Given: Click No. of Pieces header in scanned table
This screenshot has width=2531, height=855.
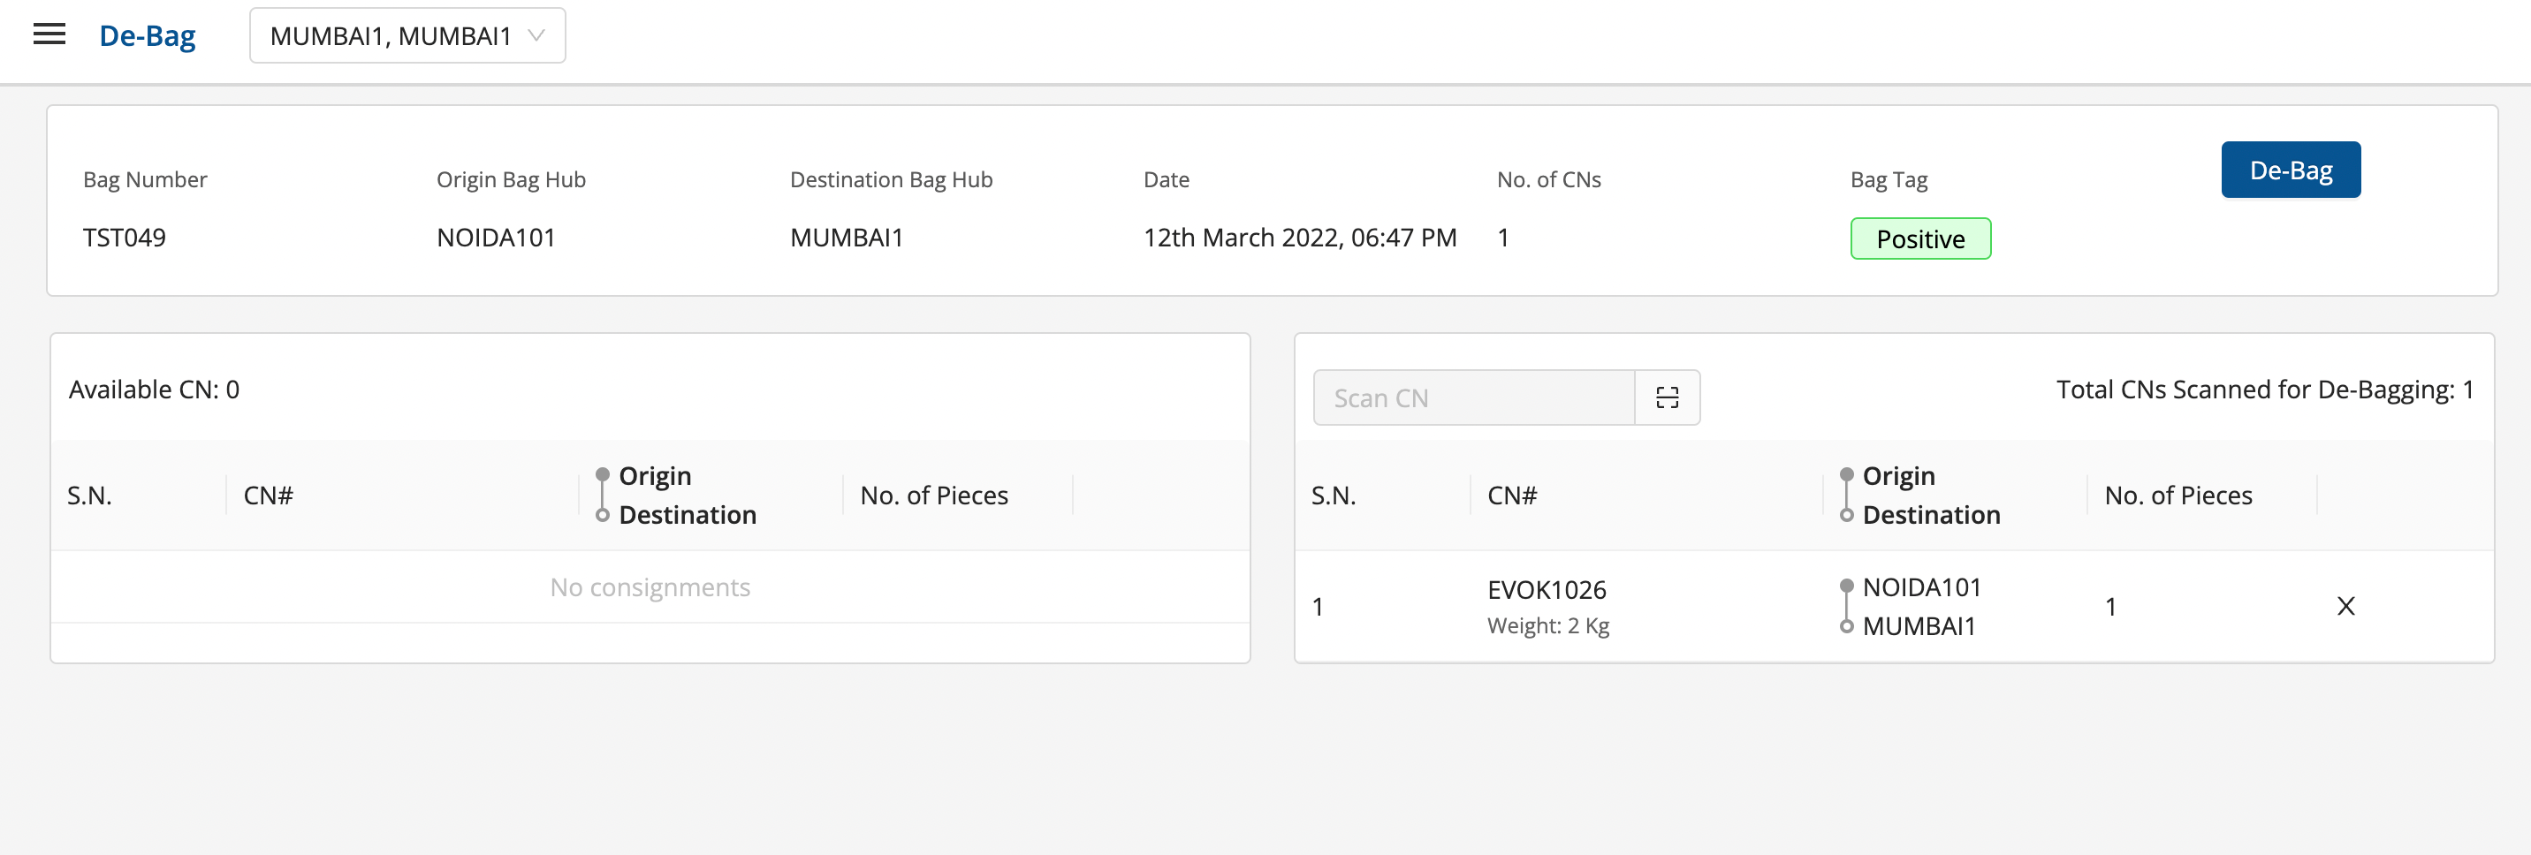Looking at the screenshot, I should pyautogui.click(x=2178, y=496).
